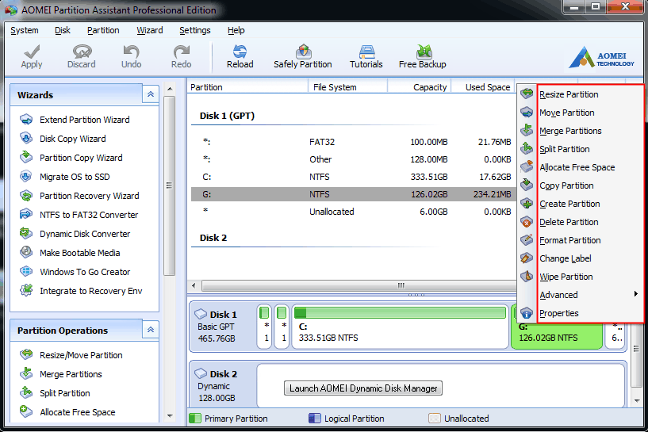Click the AOMEI Technology logo

601,57
